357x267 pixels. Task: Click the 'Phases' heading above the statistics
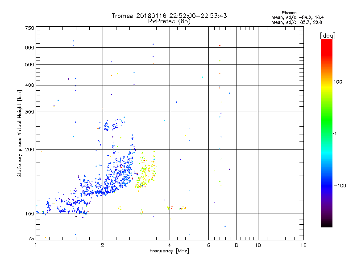pyautogui.click(x=289, y=13)
